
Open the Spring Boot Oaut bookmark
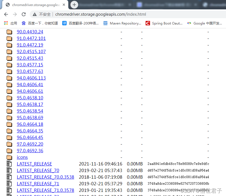164,23
